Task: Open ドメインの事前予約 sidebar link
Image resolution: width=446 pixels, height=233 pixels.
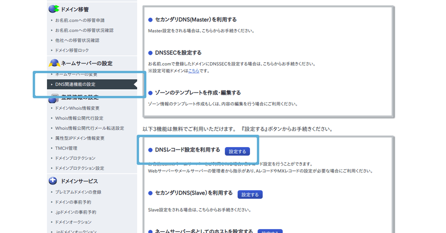Action: tap(73, 202)
